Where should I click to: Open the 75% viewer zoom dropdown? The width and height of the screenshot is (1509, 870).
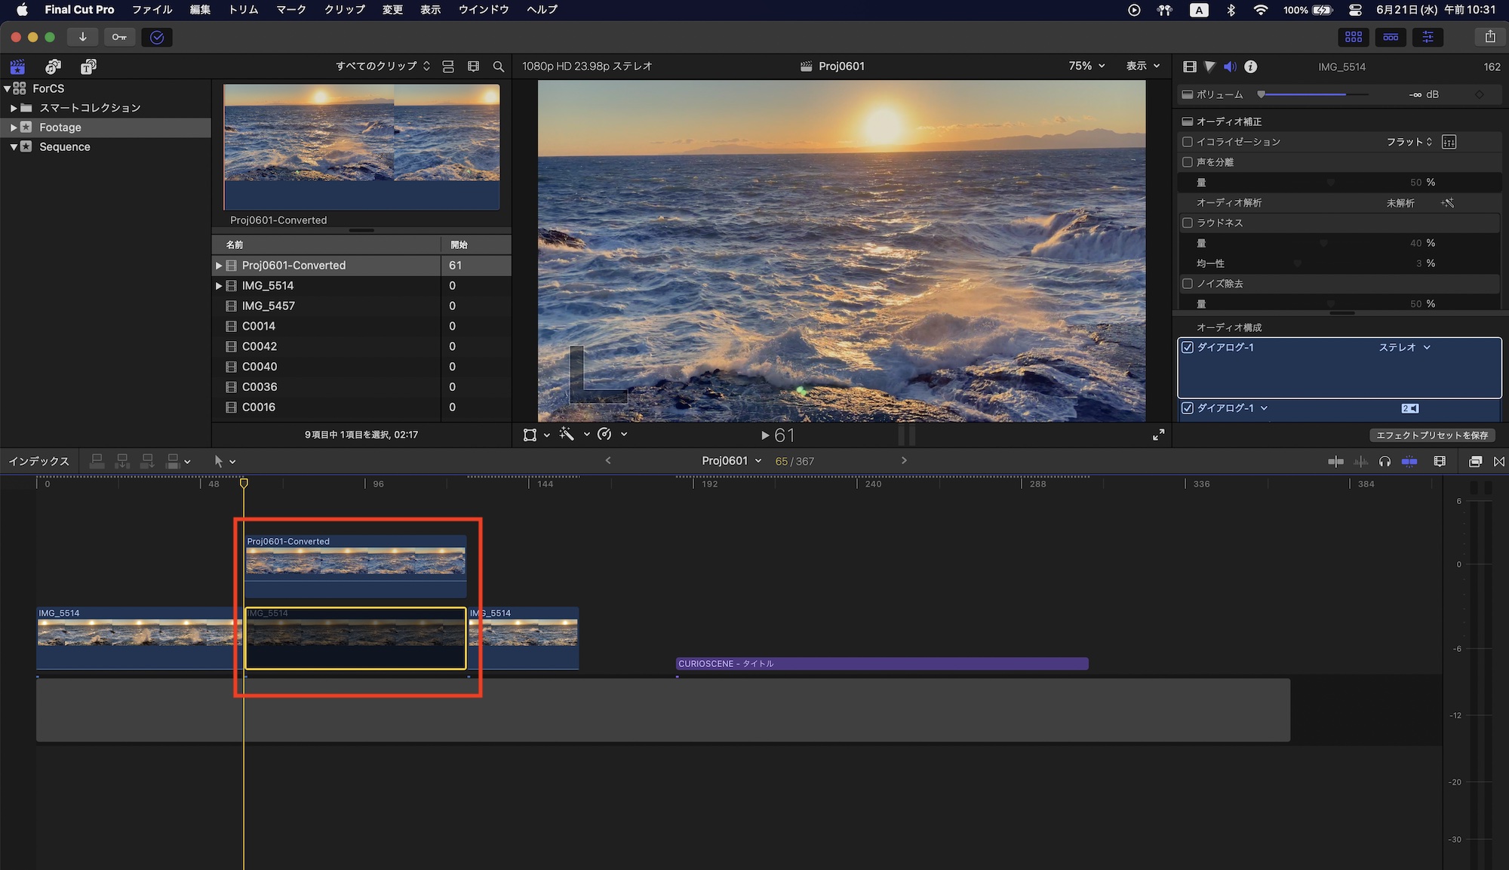[1086, 66]
